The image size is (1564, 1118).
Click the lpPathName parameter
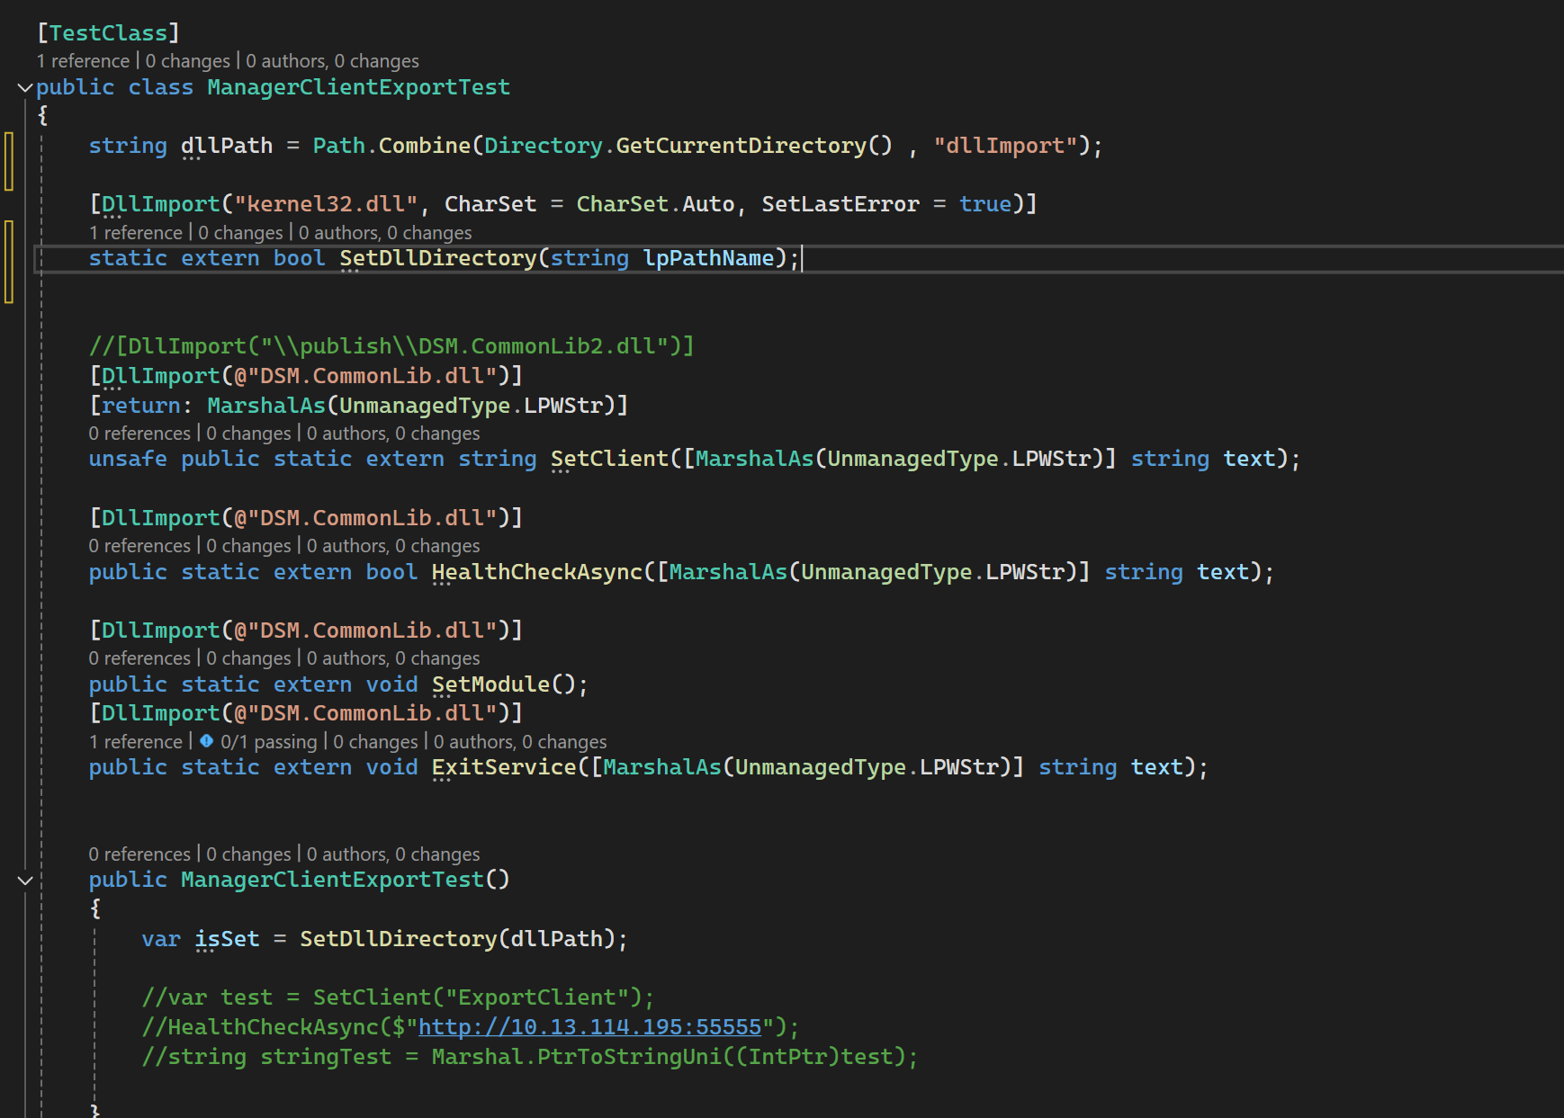pos(709,258)
